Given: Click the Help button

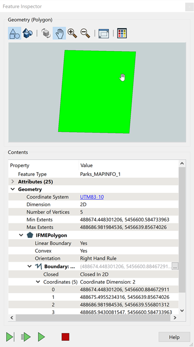Looking at the screenshot, I should pyautogui.click(x=174, y=337).
